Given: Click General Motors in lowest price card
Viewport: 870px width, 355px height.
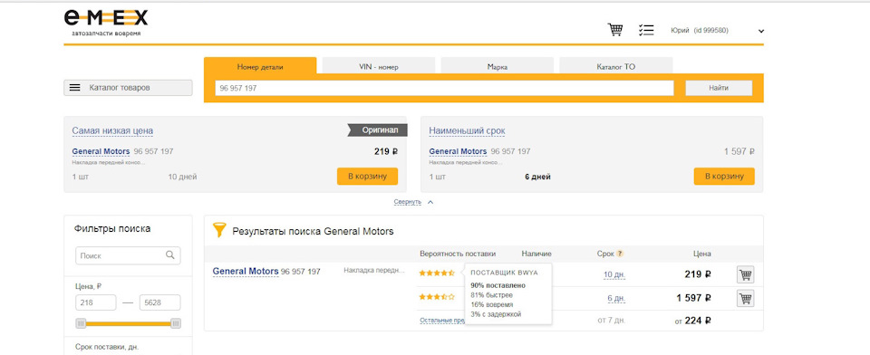Looking at the screenshot, I should 101,151.
